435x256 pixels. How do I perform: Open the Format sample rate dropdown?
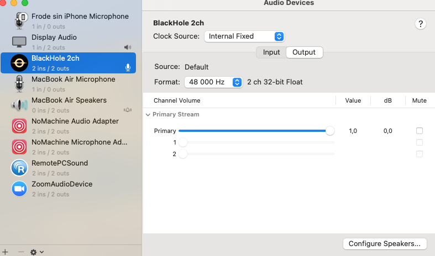click(x=213, y=82)
